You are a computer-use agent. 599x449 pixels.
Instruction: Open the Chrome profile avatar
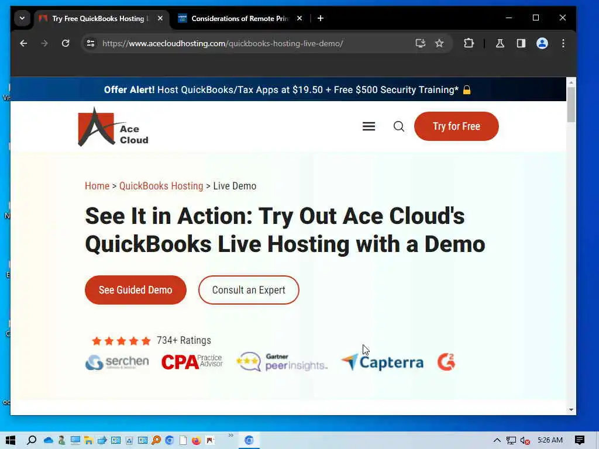pos(542,43)
